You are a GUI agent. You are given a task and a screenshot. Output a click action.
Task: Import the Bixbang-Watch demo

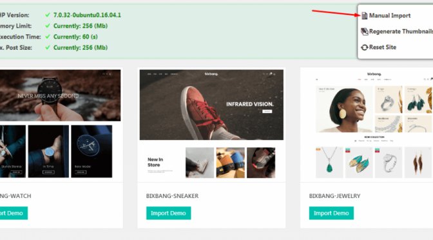(14, 213)
